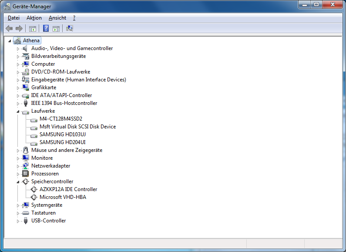
Task: Collapse the Athena root node
Action: [10, 41]
